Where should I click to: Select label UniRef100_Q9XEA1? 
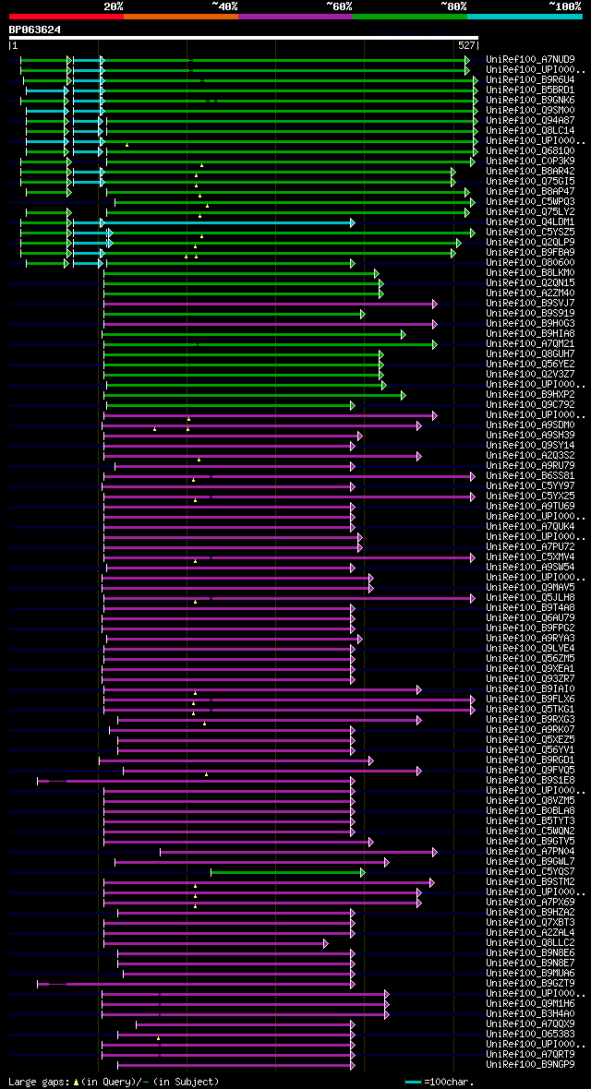[530, 669]
